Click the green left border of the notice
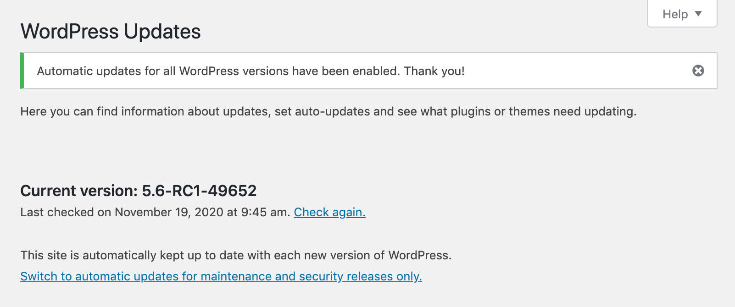The width and height of the screenshot is (735, 307). (22, 71)
